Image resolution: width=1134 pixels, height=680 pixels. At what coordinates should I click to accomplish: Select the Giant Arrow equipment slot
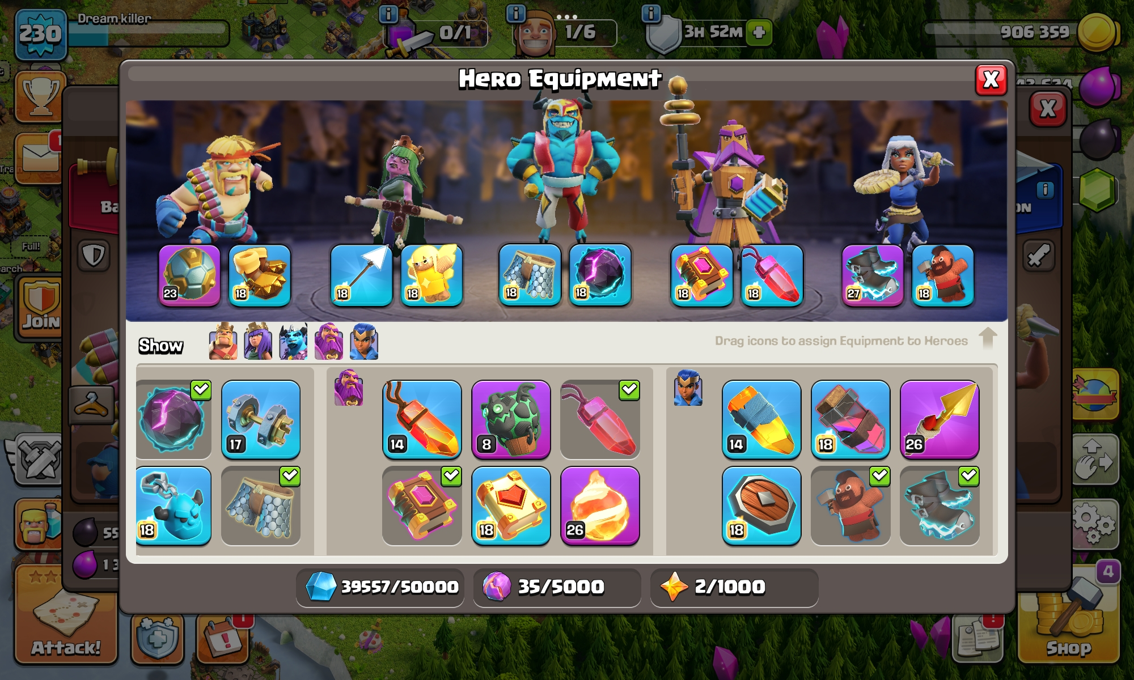[x=361, y=275]
